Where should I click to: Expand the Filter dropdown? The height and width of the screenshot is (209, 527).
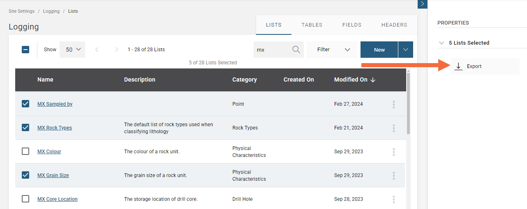pos(333,50)
